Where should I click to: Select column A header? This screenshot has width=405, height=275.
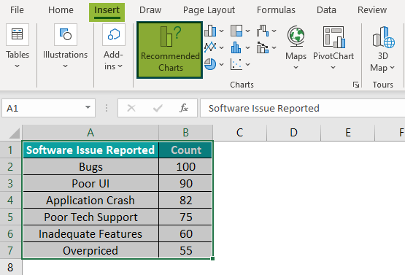[90, 133]
